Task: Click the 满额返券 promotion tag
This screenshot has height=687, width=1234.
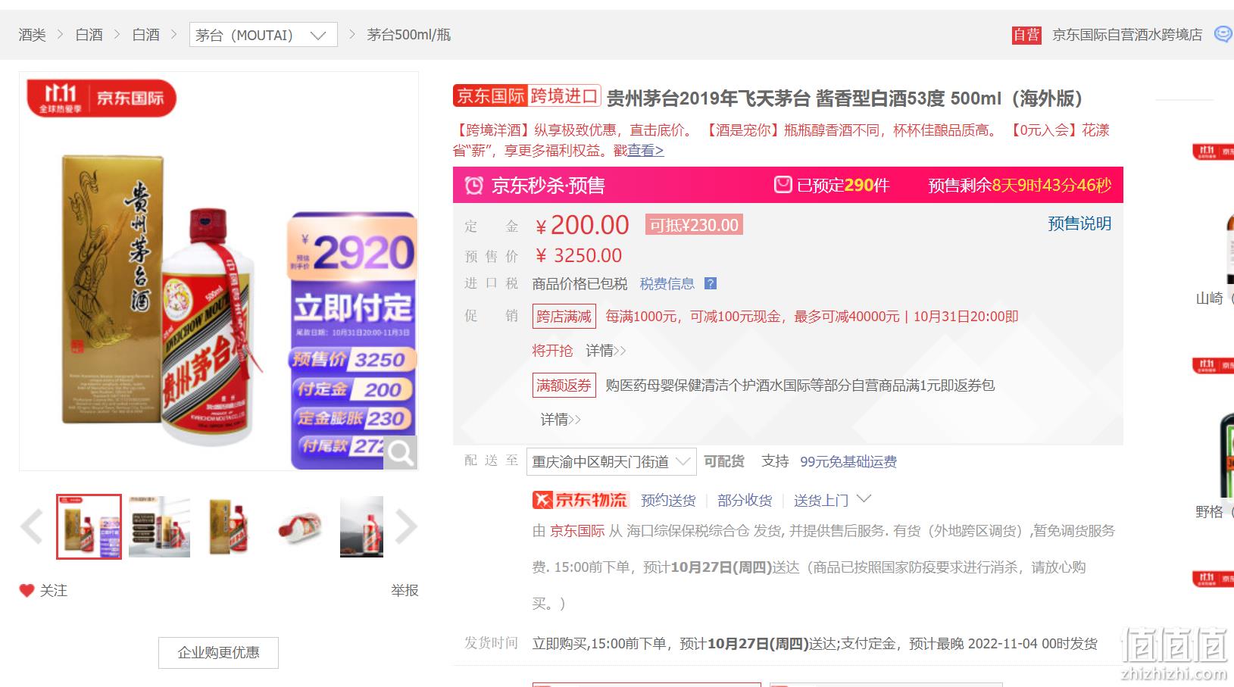Action: point(564,386)
